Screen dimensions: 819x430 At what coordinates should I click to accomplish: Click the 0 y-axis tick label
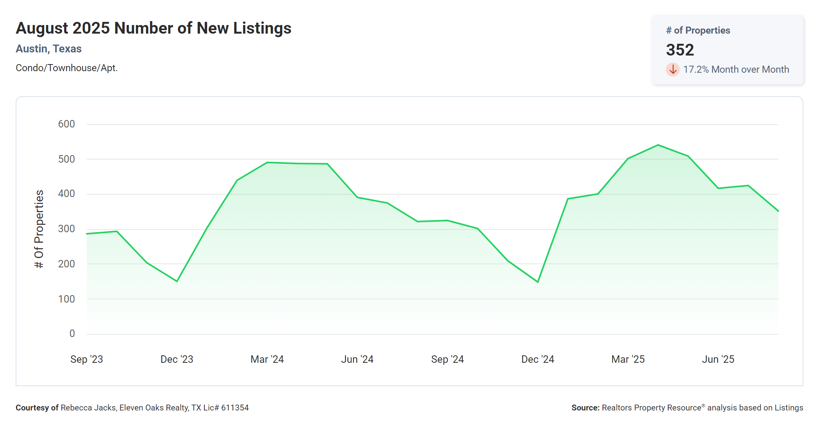(x=72, y=334)
